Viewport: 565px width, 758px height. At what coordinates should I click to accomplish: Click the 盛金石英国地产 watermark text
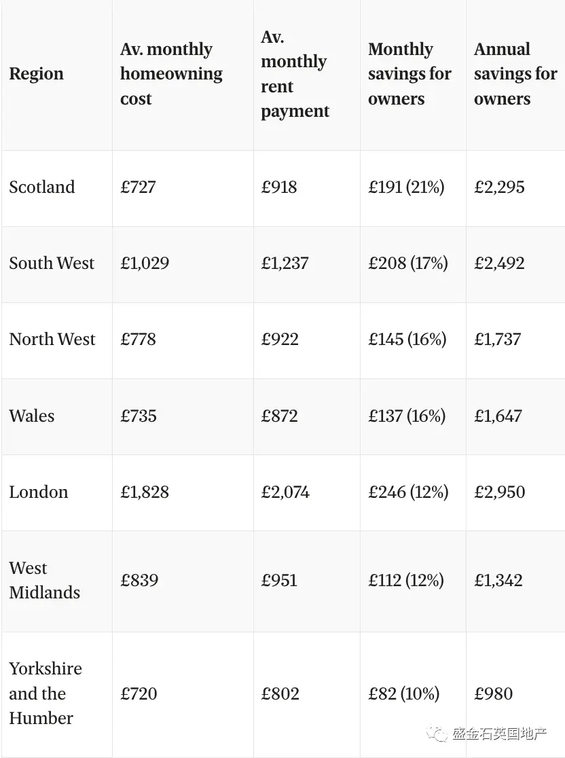tap(499, 734)
